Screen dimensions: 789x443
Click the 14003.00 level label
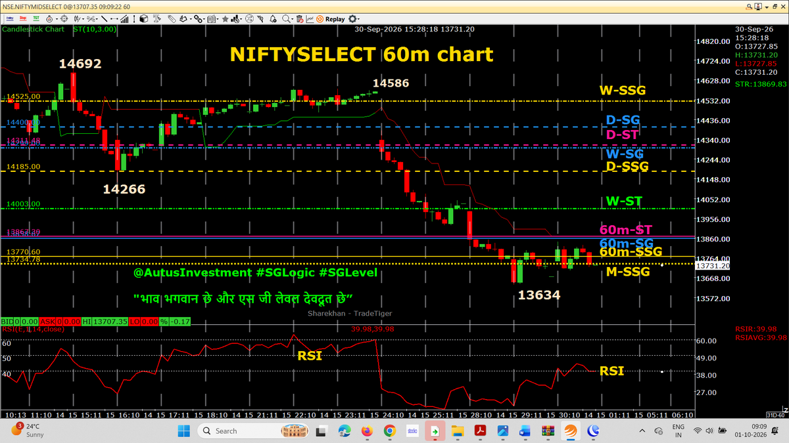24,204
